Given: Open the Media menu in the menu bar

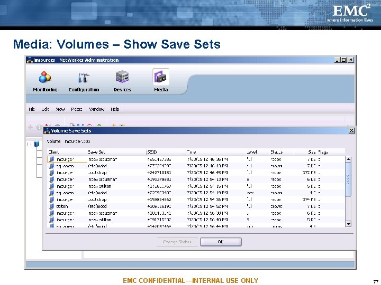Looking at the screenshot, I should pyautogui.click(x=77, y=109).
